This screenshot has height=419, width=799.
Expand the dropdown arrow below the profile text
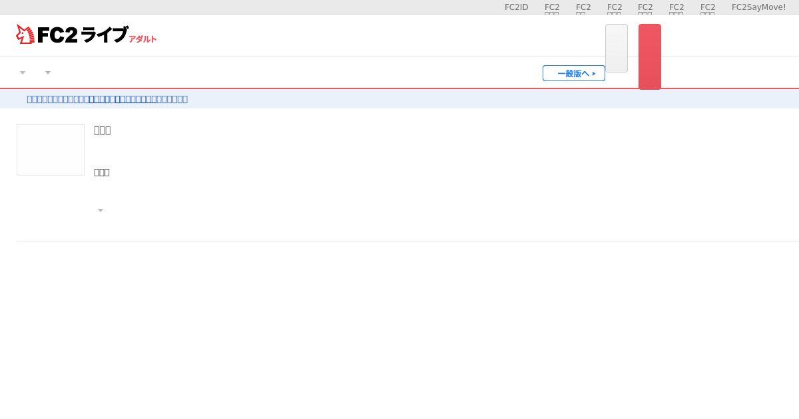[101, 210]
